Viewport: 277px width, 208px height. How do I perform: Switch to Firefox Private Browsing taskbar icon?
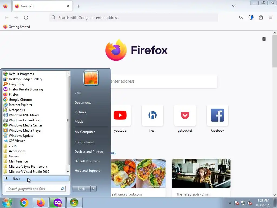57,203
